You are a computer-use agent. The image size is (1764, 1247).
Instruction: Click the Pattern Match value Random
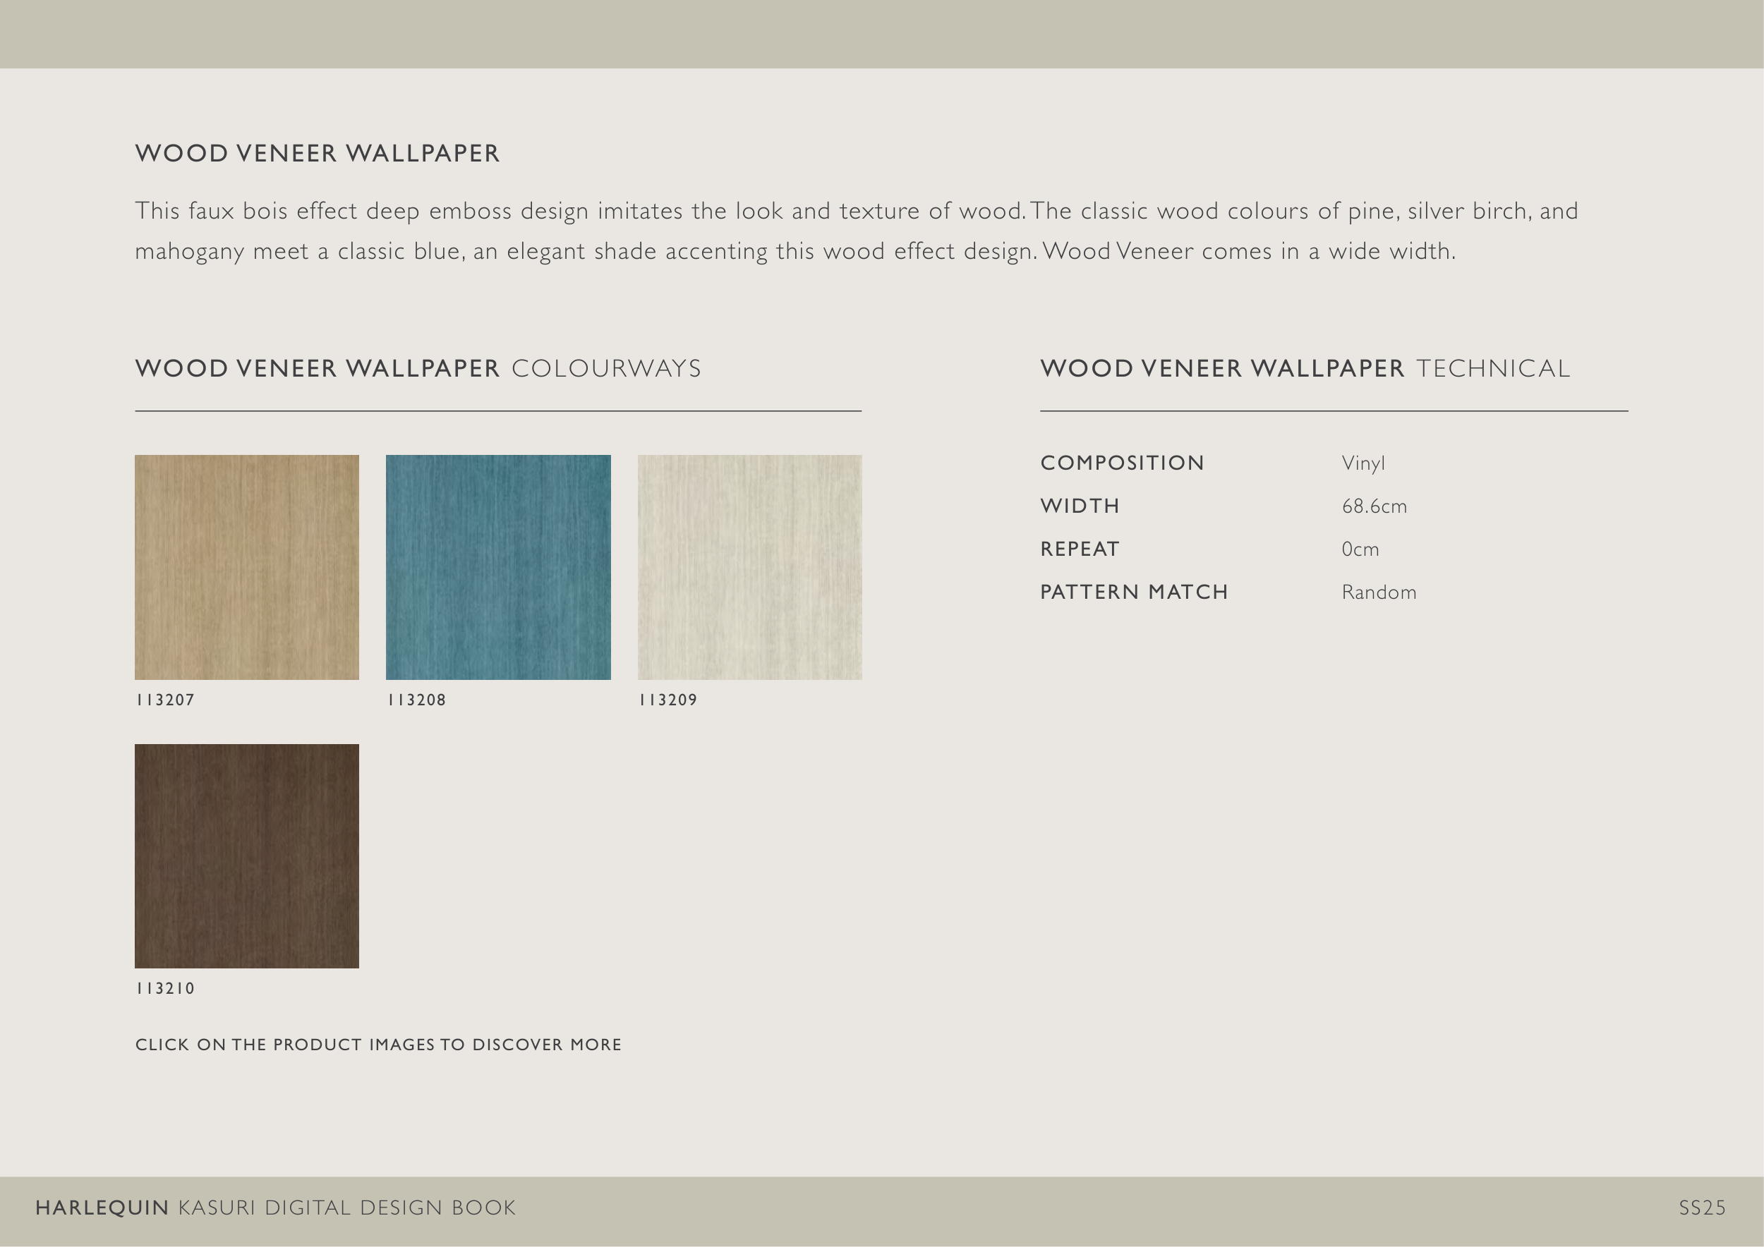(1378, 592)
